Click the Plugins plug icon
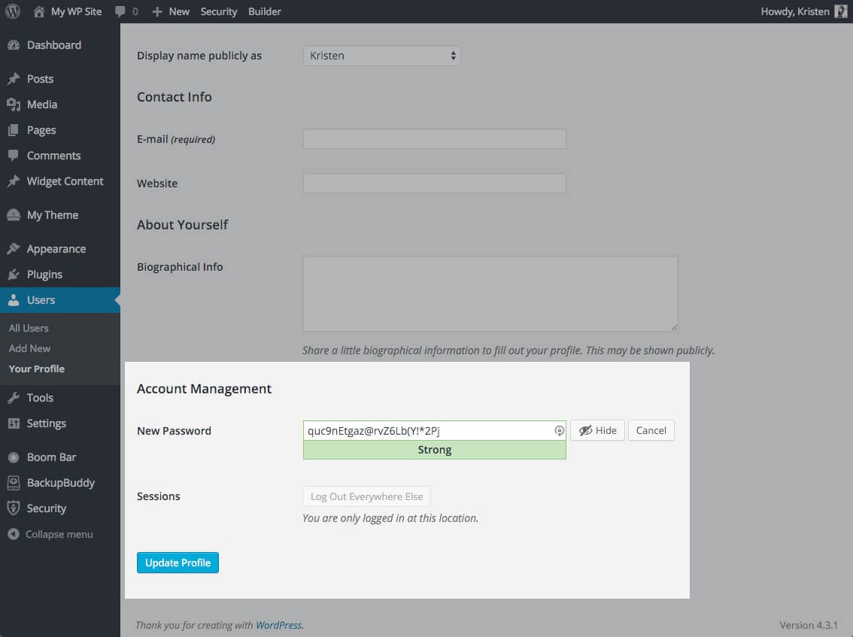 [x=14, y=275]
